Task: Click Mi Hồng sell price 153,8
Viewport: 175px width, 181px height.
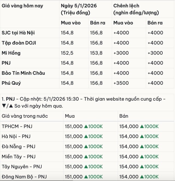Action: 96,53
